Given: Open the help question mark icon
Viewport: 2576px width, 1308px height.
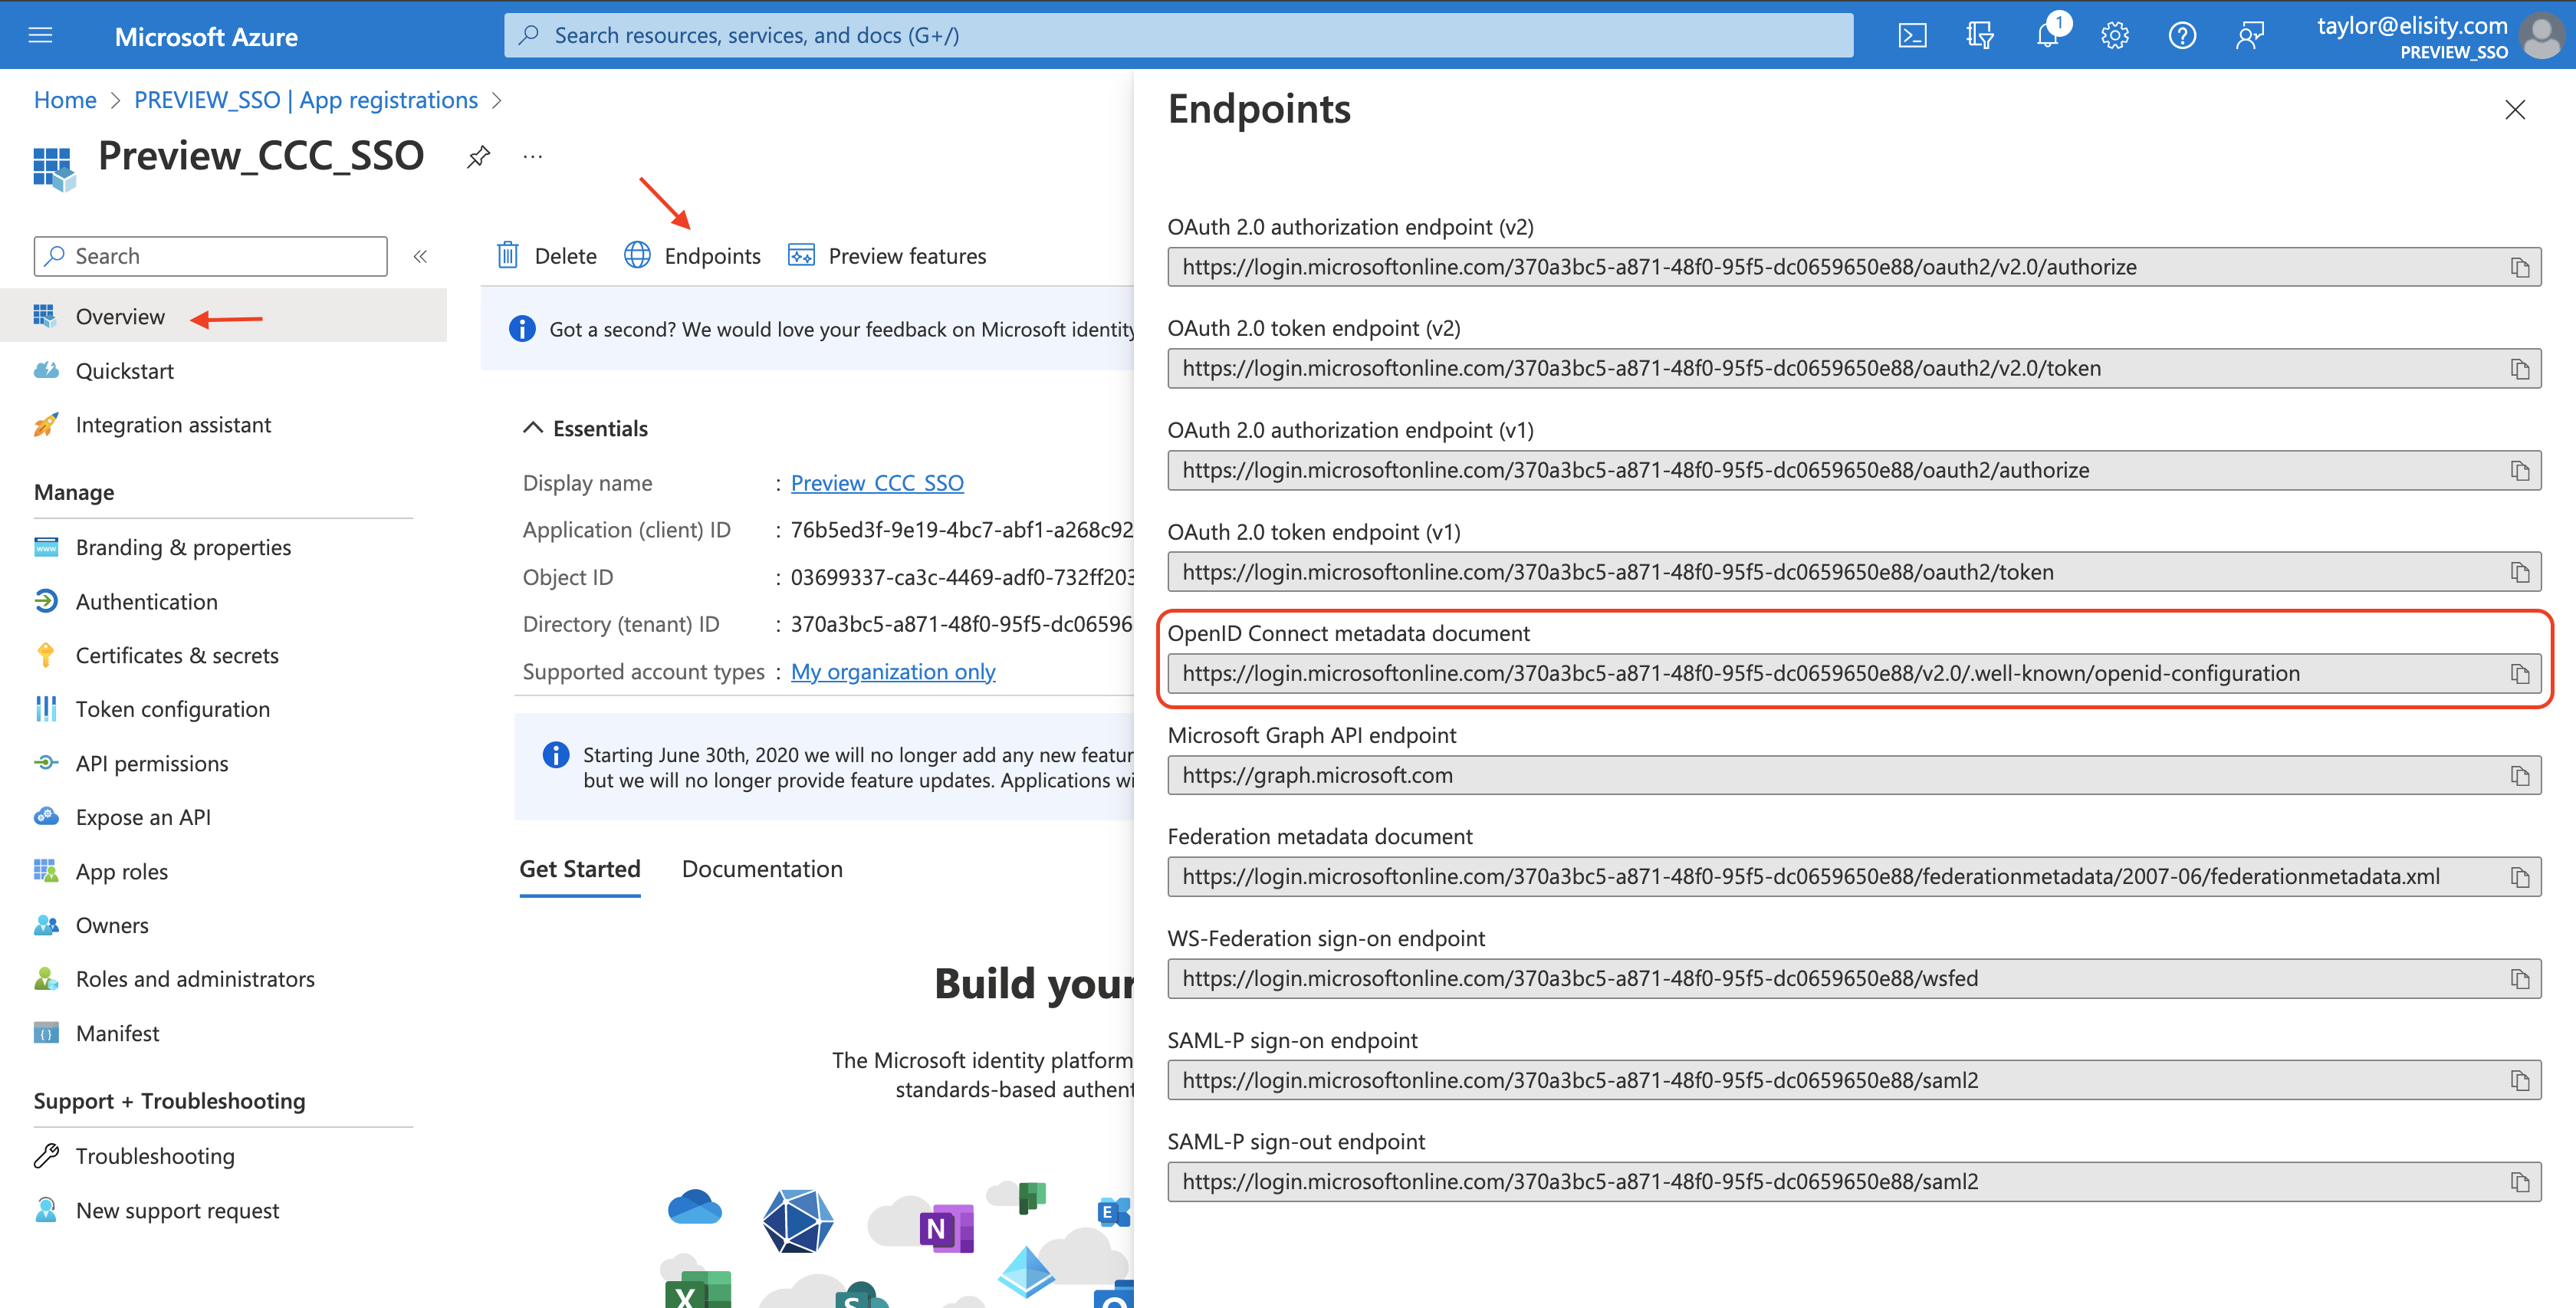Looking at the screenshot, I should click(2182, 36).
